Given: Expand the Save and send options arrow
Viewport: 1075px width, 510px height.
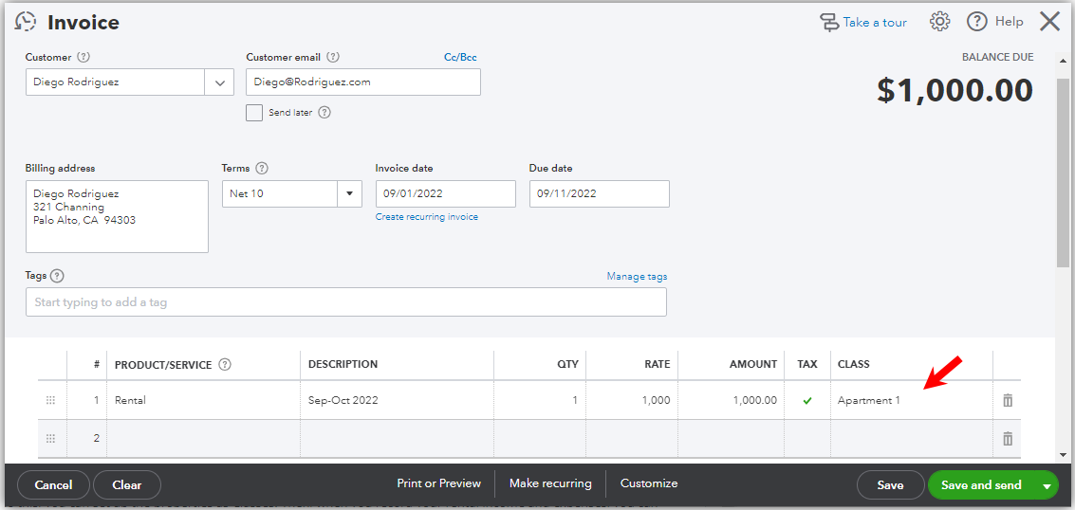Looking at the screenshot, I should [x=1047, y=485].
